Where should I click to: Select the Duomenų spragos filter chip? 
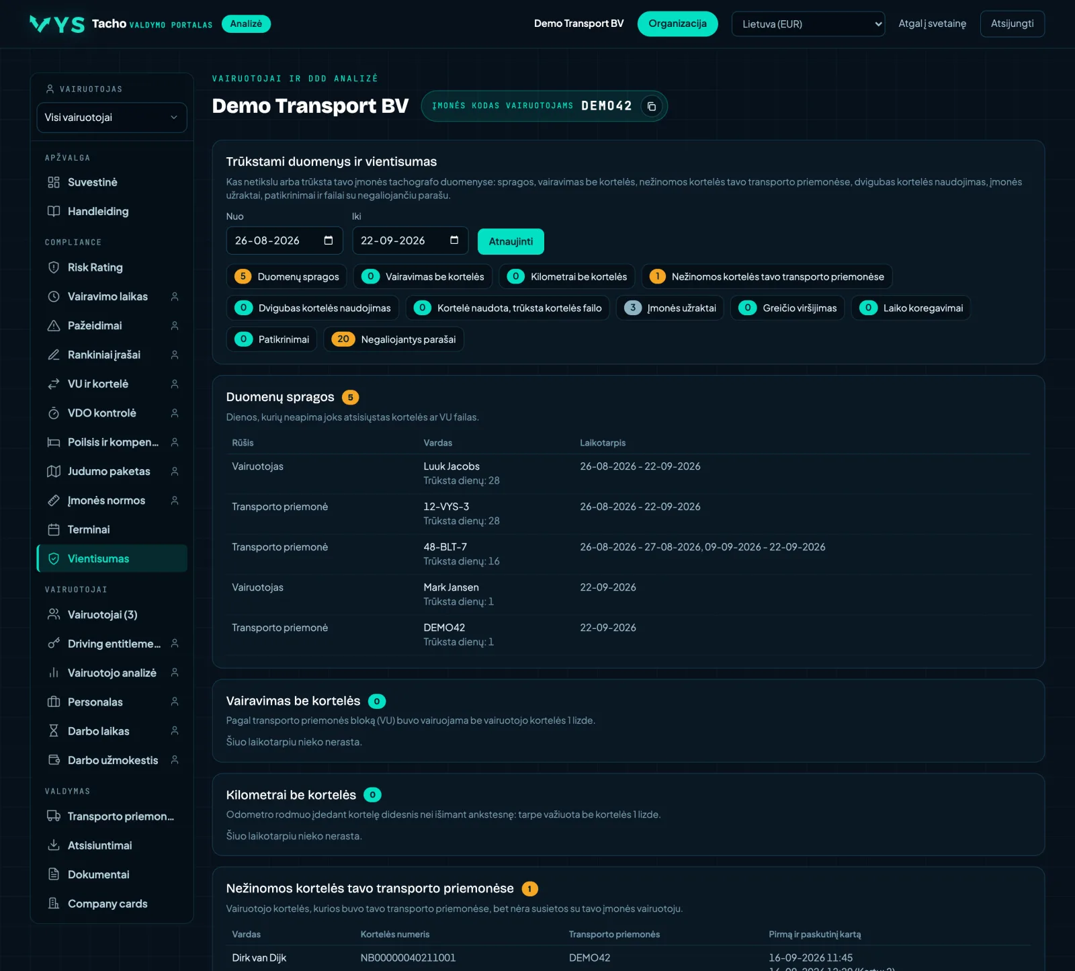pyautogui.click(x=287, y=276)
